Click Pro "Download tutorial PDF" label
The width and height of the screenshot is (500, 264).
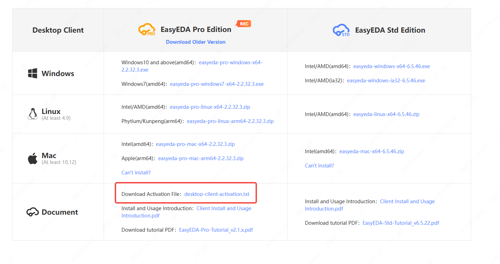(149, 230)
